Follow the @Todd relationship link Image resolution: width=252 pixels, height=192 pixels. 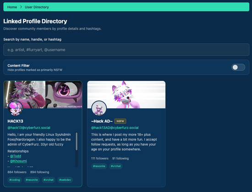pyautogui.click(x=16, y=156)
